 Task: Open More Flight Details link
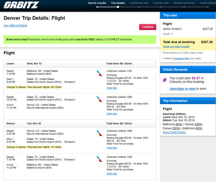click(174, 132)
